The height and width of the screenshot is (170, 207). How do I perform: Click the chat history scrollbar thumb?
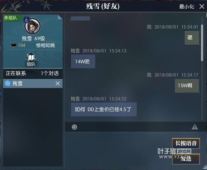[202, 43]
